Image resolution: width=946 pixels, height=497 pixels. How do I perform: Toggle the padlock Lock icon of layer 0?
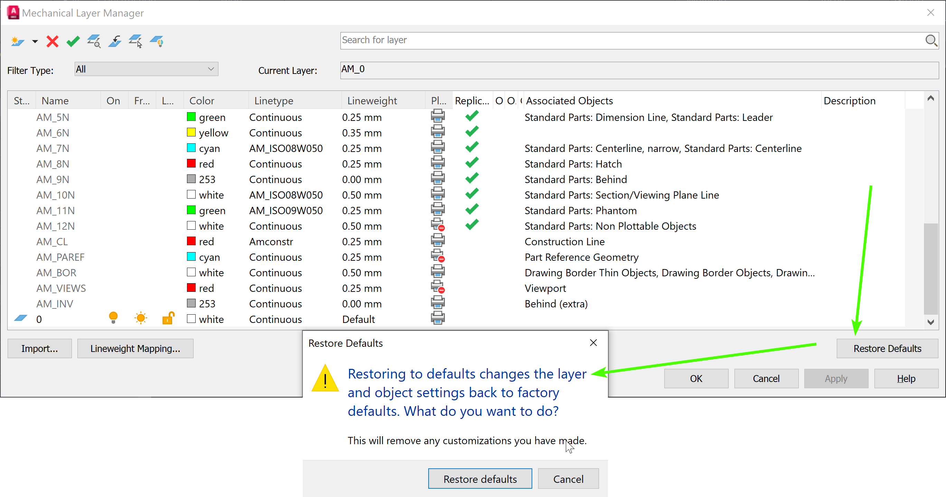(168, 318)
